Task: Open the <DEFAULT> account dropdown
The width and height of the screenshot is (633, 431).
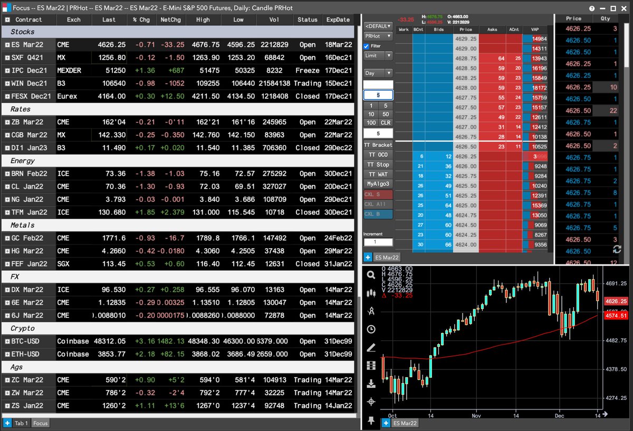Action: tap(378, 26)
